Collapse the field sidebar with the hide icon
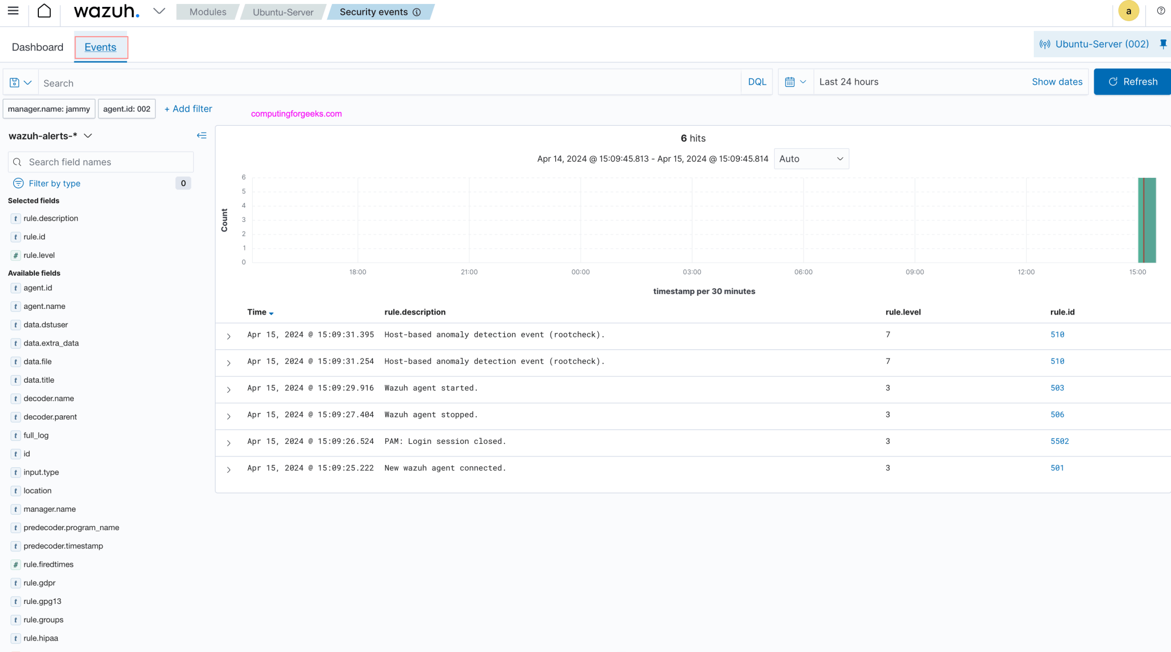The width and height of the screenshot is (1171, 652). pyautogui.click(x=201, y=136)
